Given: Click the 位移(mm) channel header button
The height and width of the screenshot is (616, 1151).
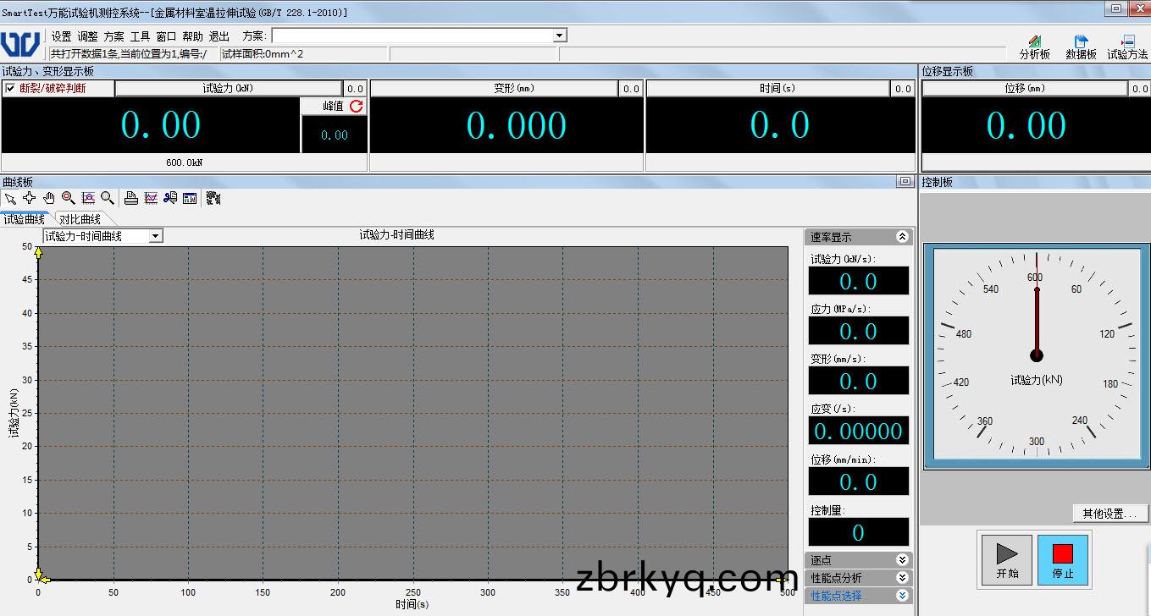Looking at the screenshot, I should (1026, 88).
